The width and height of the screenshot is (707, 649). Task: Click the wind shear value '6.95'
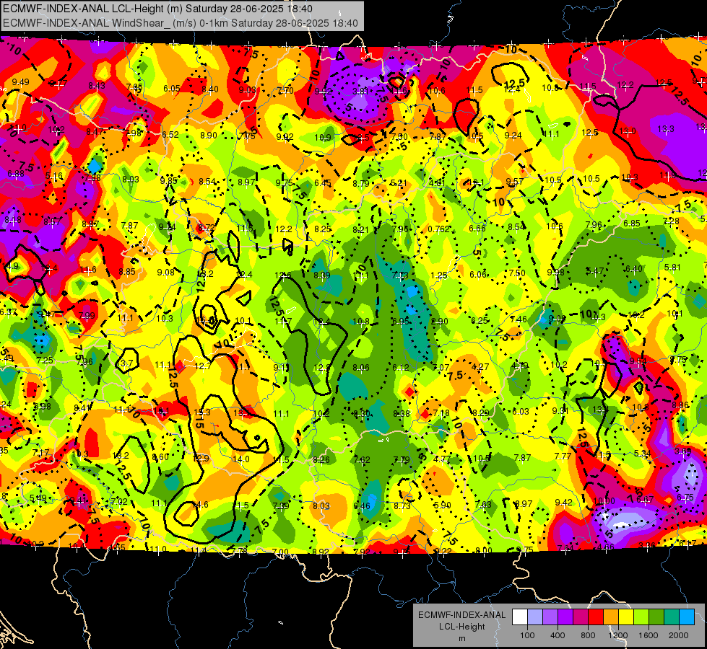(400, 322)
